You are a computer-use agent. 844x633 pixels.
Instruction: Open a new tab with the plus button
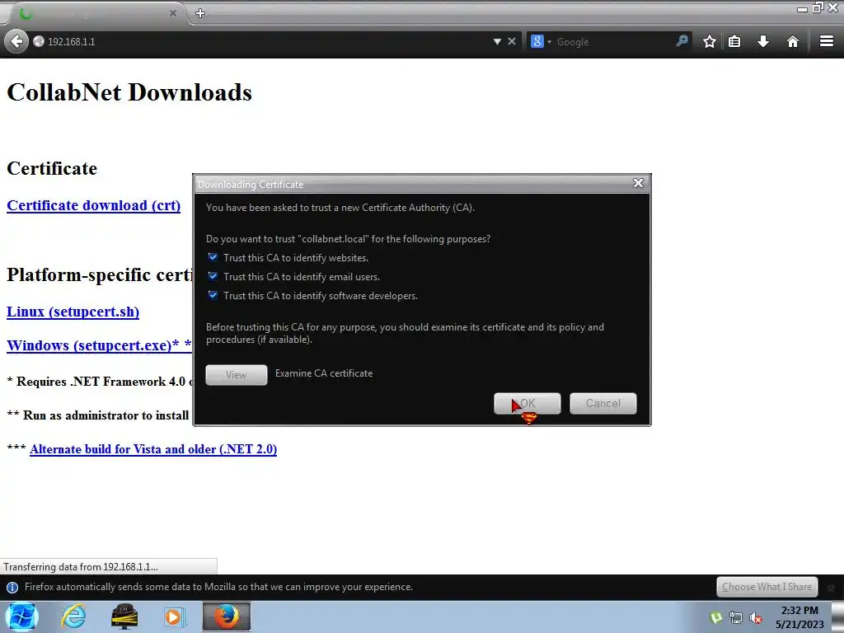(200, 13)
